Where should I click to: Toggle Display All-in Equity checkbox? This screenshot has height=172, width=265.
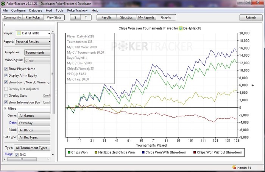tap(6, 76)
